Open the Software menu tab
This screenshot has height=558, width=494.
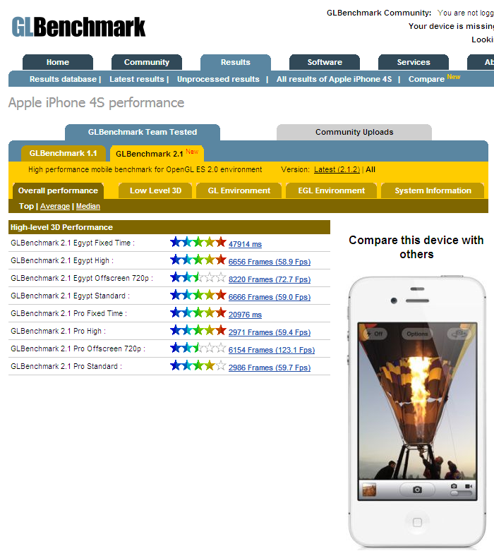(325, 62)
